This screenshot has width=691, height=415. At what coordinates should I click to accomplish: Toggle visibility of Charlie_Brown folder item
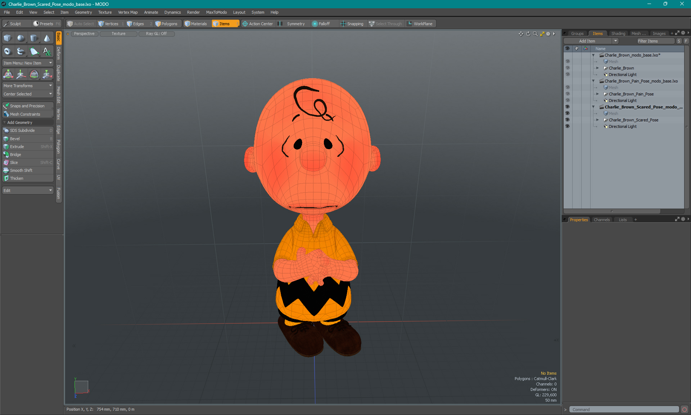coord(568,68)
